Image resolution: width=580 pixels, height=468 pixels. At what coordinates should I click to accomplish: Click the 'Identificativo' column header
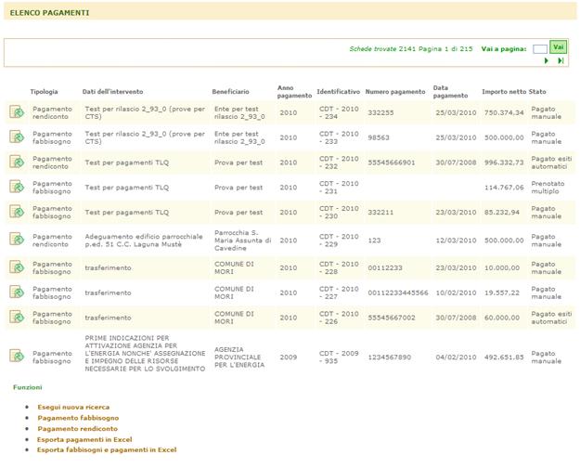pyautogui.click(x=339, y=91)
